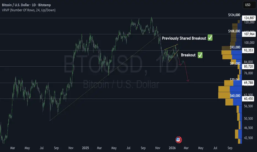Click the green checkmark beside Breakout
Image resolution: width=257 pixels, height=152 pixels.
coord(200,55)
